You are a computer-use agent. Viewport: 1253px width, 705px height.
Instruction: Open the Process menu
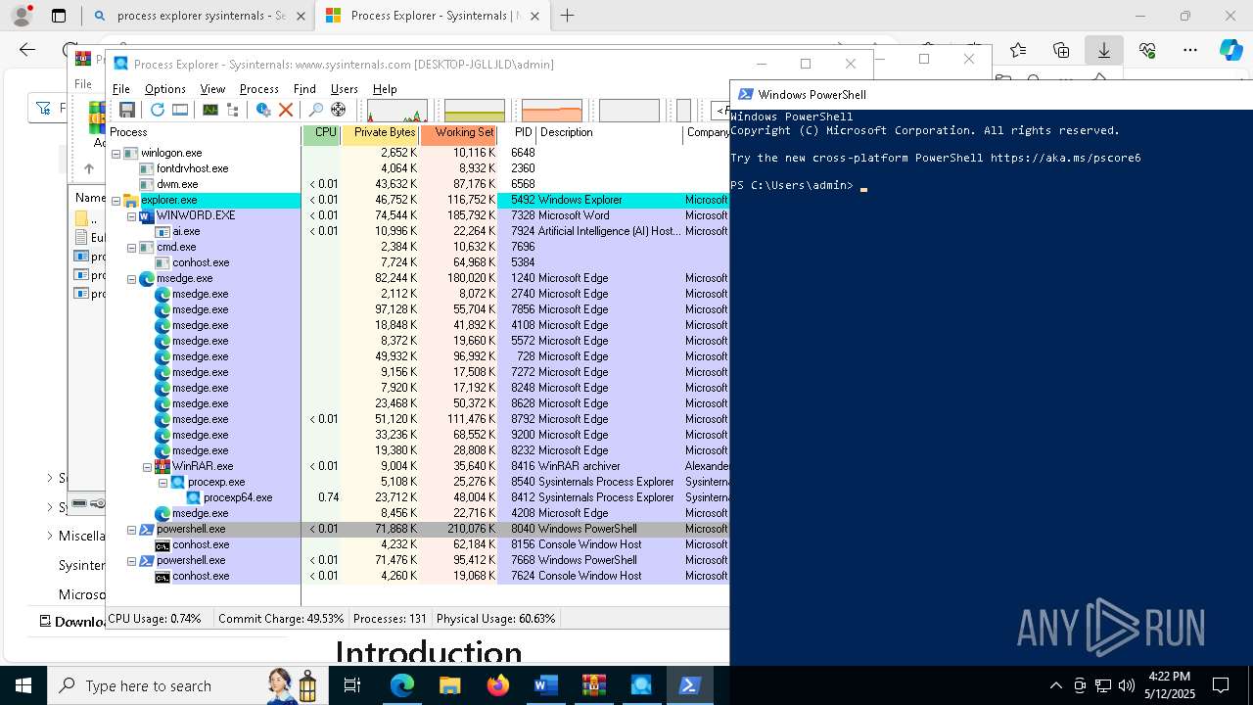coord(259,88)
